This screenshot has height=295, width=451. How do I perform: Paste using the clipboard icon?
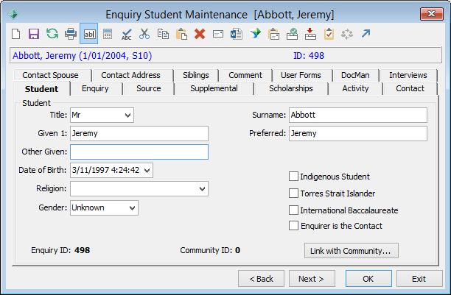coord(181,34)
